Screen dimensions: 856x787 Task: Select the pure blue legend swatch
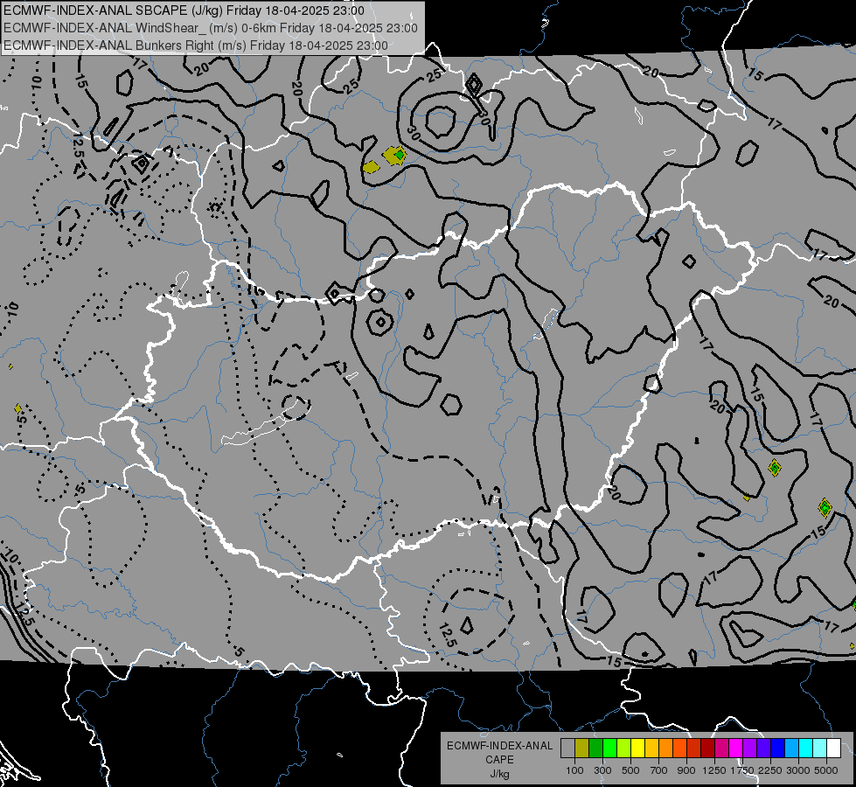click(778, 748)
